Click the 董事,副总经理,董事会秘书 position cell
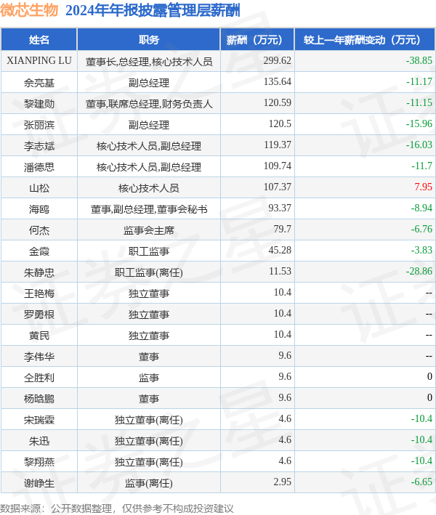The height and width of the screenshot is (515, 436). pos(149,209)
